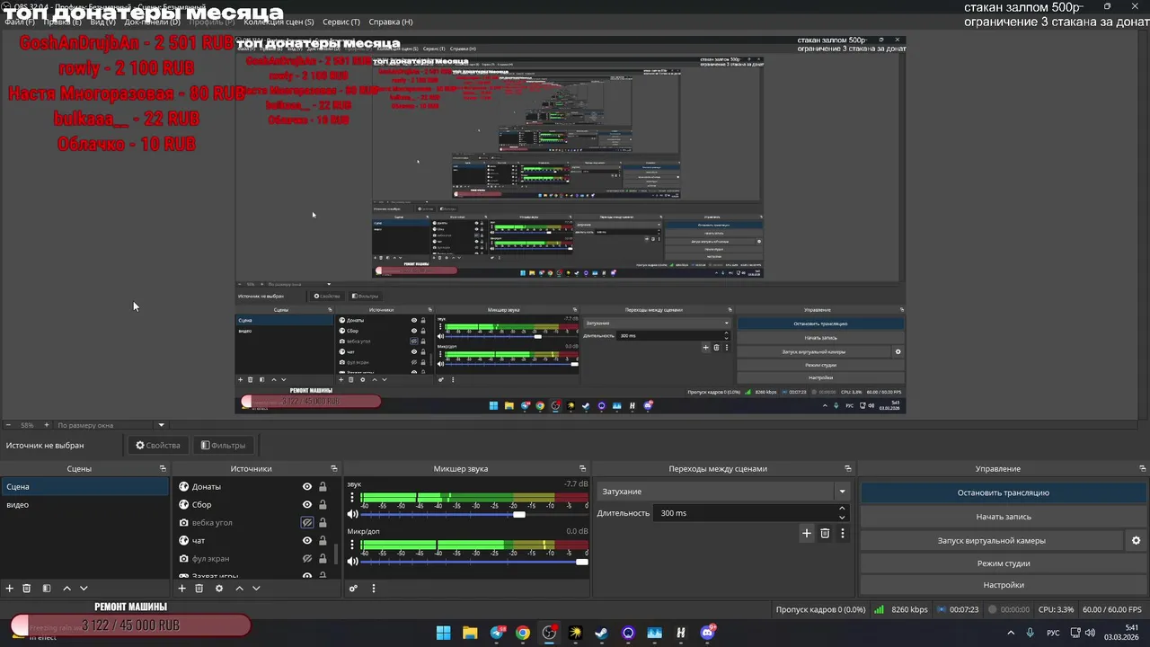Open the Микр/доп channel three-dot options
Screen dimensions: 1150x647
[352, 545]
